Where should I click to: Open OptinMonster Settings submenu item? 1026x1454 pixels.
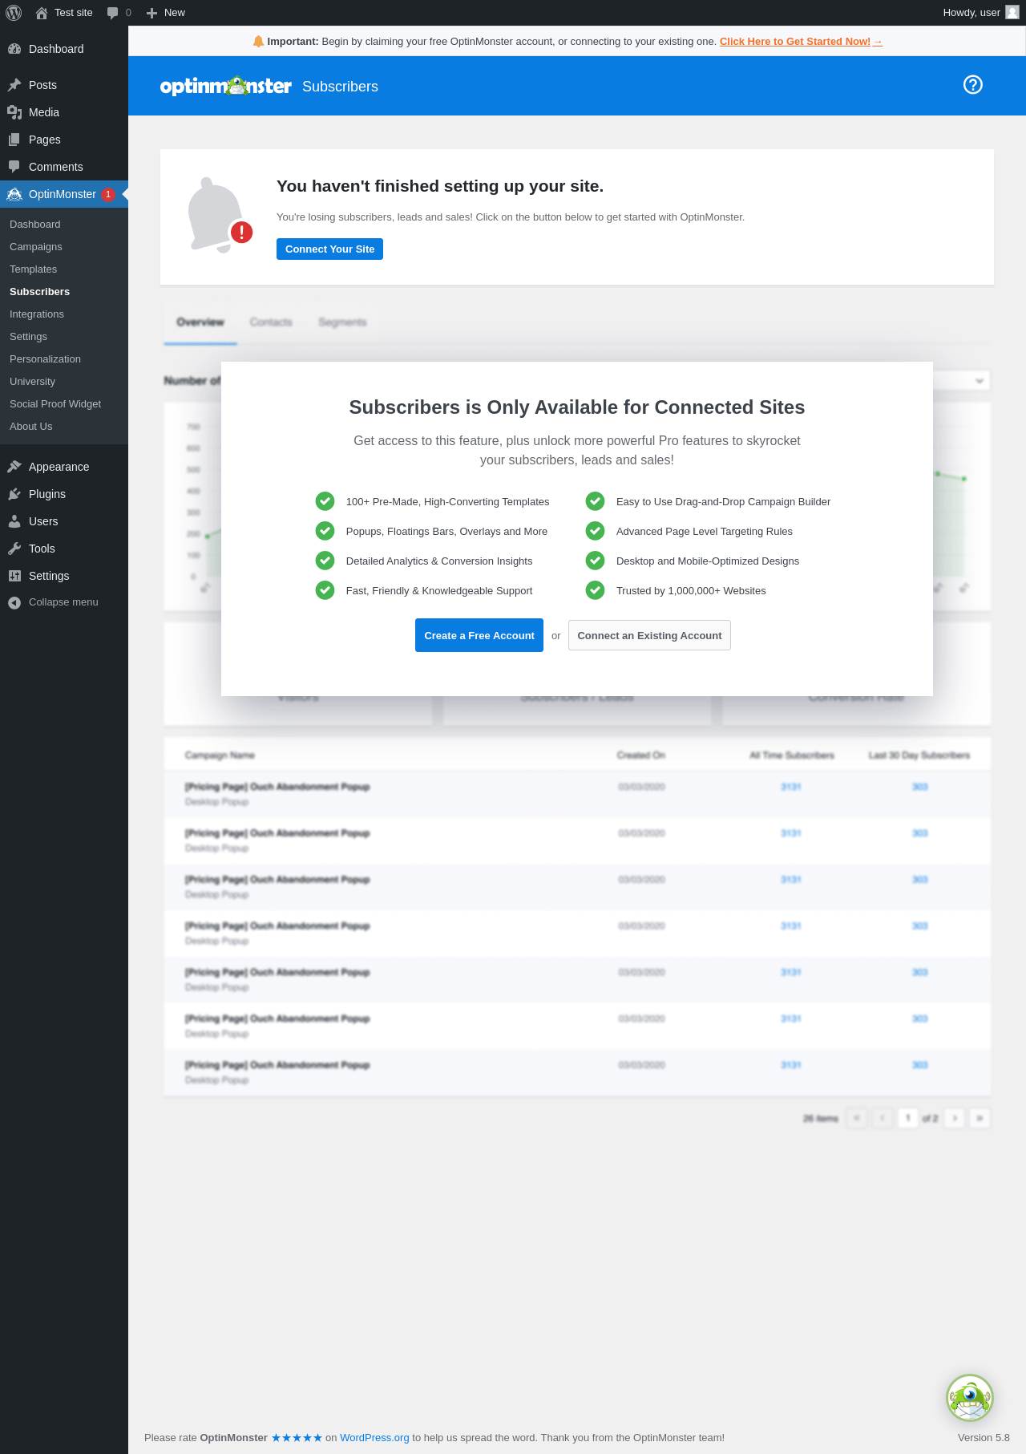click(x=29, y=337)
